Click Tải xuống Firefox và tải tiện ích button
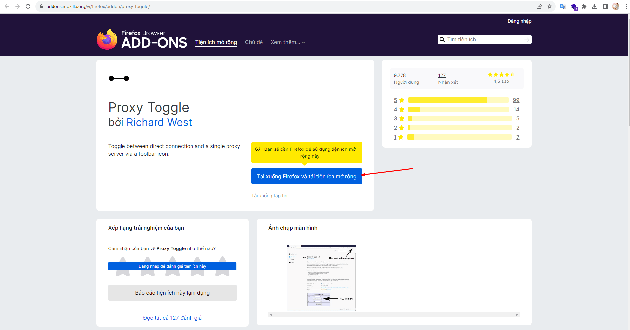Viewport: 630px width, 330px height. pos(307,176)
